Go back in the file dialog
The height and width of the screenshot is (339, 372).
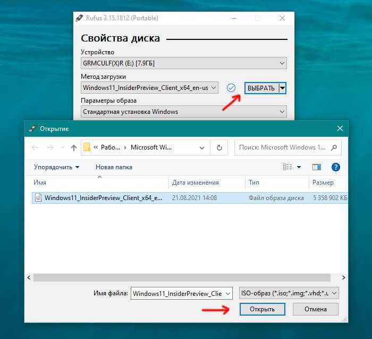(35, 147)
